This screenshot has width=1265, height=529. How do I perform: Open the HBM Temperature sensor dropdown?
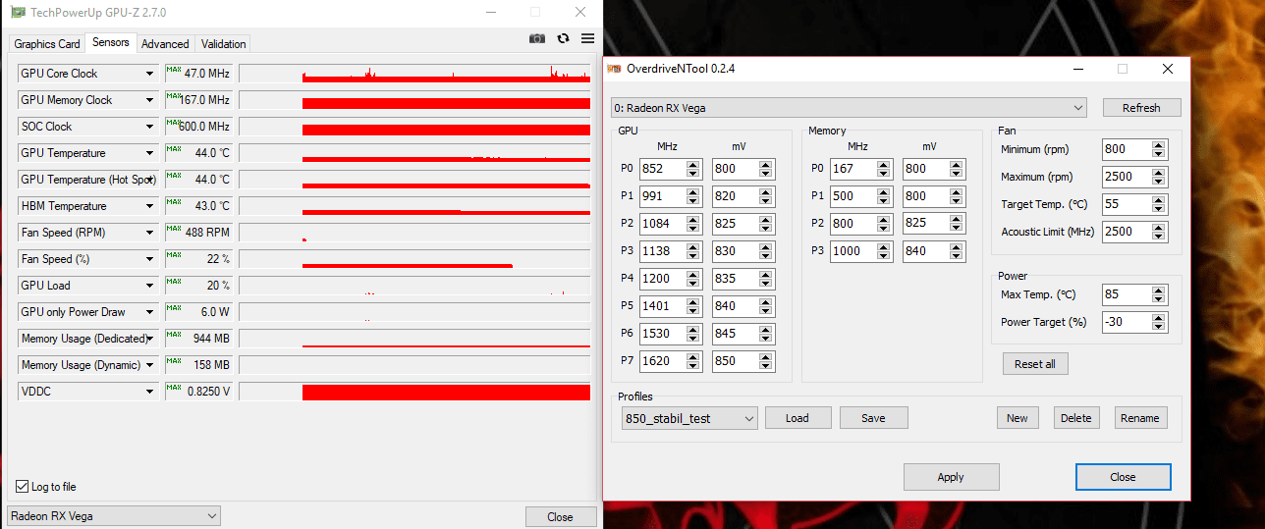(149, 206)
